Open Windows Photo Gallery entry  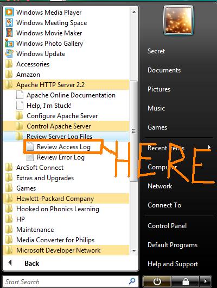point(66,44)
